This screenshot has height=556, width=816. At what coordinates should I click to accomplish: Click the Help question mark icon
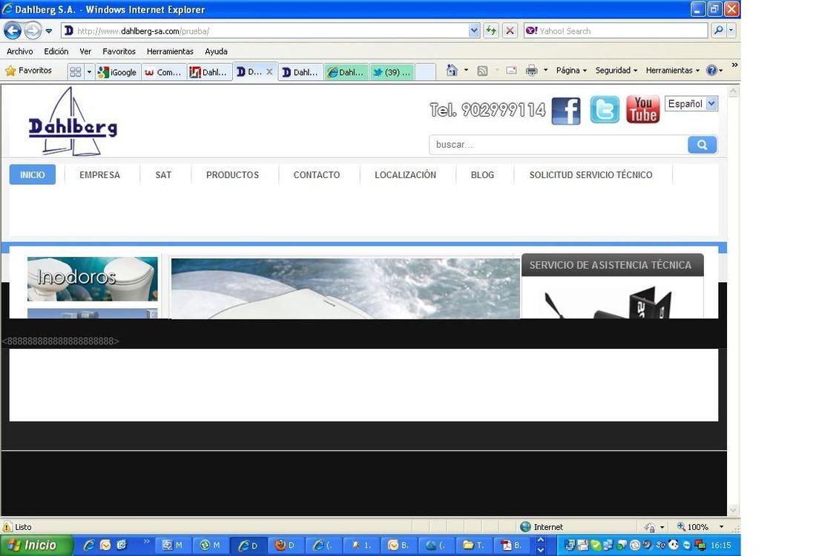pos(711,71)
